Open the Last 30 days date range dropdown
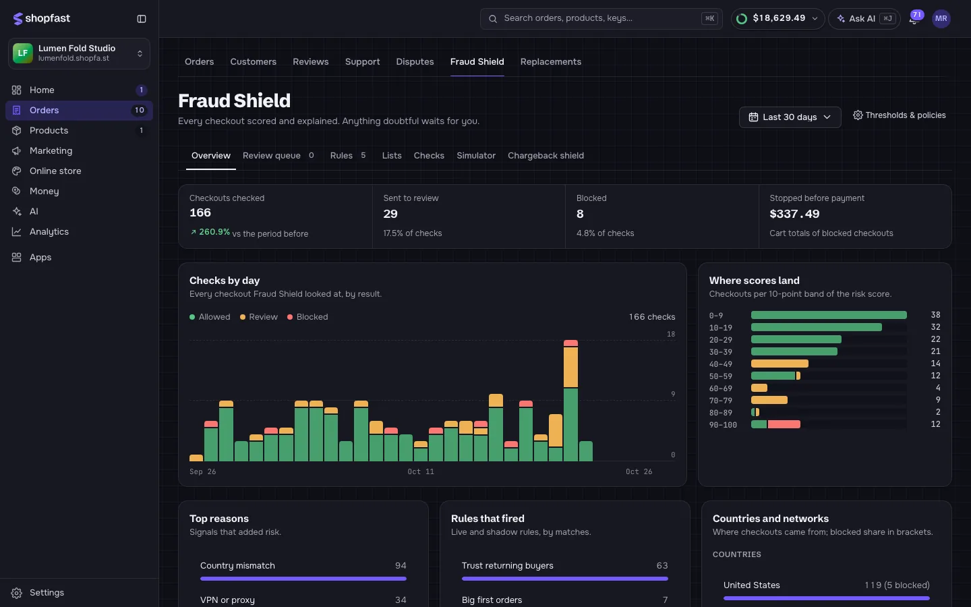 click(x=790, y=117)
